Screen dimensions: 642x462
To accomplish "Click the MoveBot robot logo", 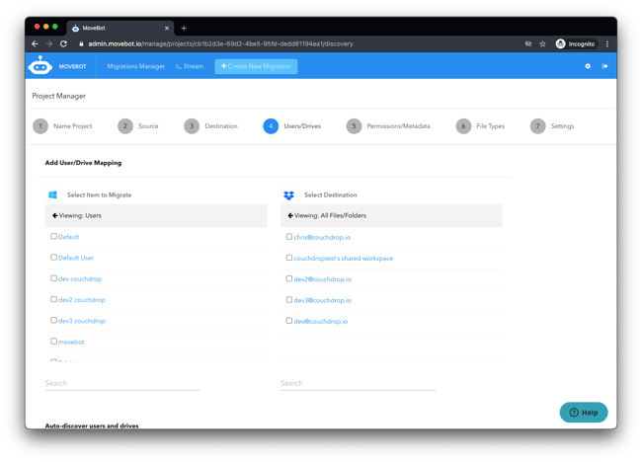I will (x=40, y=66).
